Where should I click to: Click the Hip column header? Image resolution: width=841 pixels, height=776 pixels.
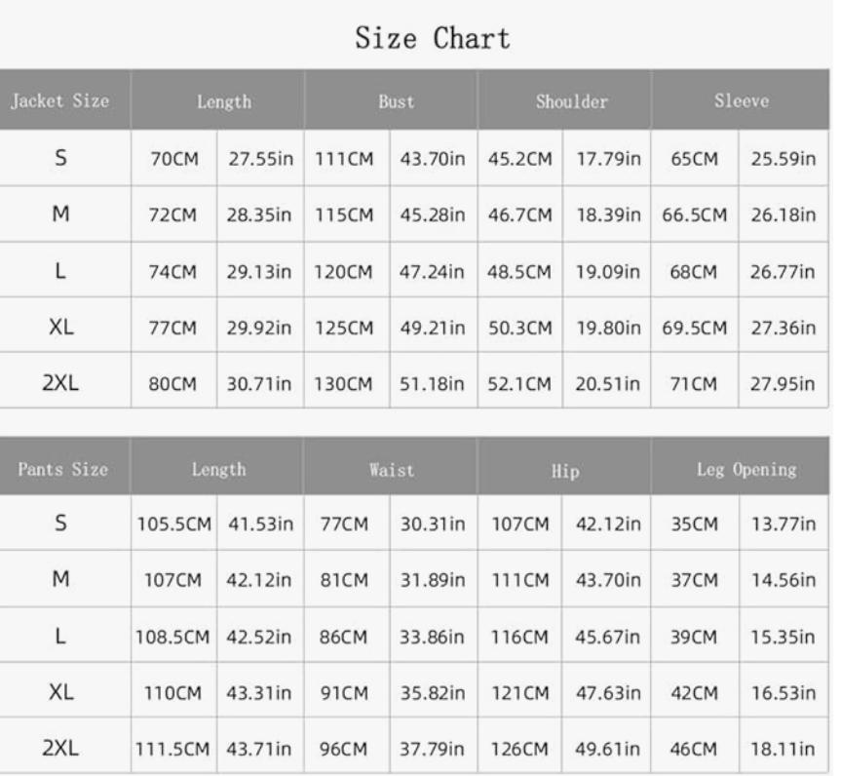[564, 471]
